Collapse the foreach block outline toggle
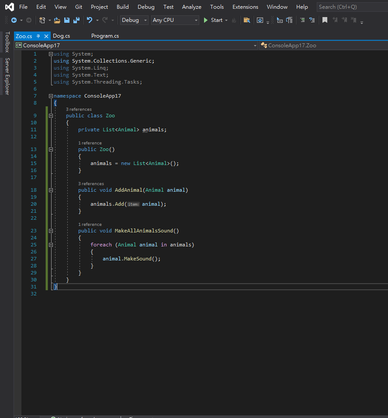Image resolution: width=388 pixels, height=418 pixels. (51, 245)
